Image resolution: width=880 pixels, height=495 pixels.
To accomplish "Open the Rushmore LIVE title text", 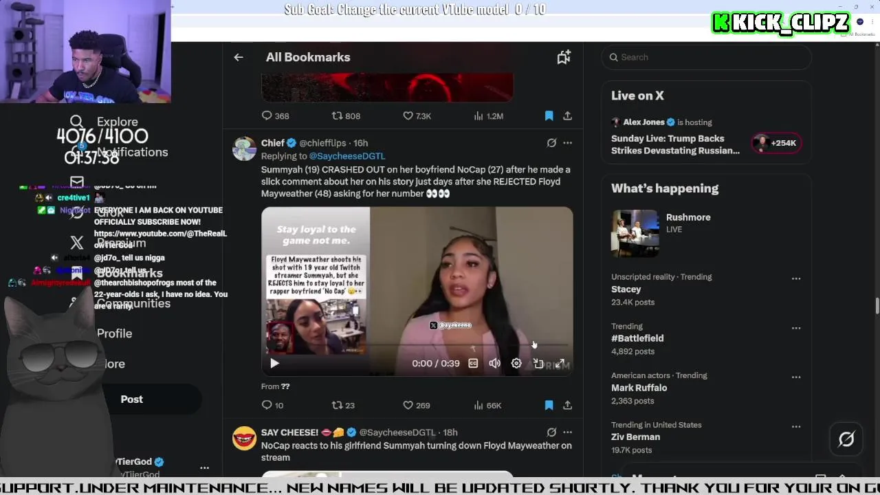I will pyautogui.click(x=688, y=217).
